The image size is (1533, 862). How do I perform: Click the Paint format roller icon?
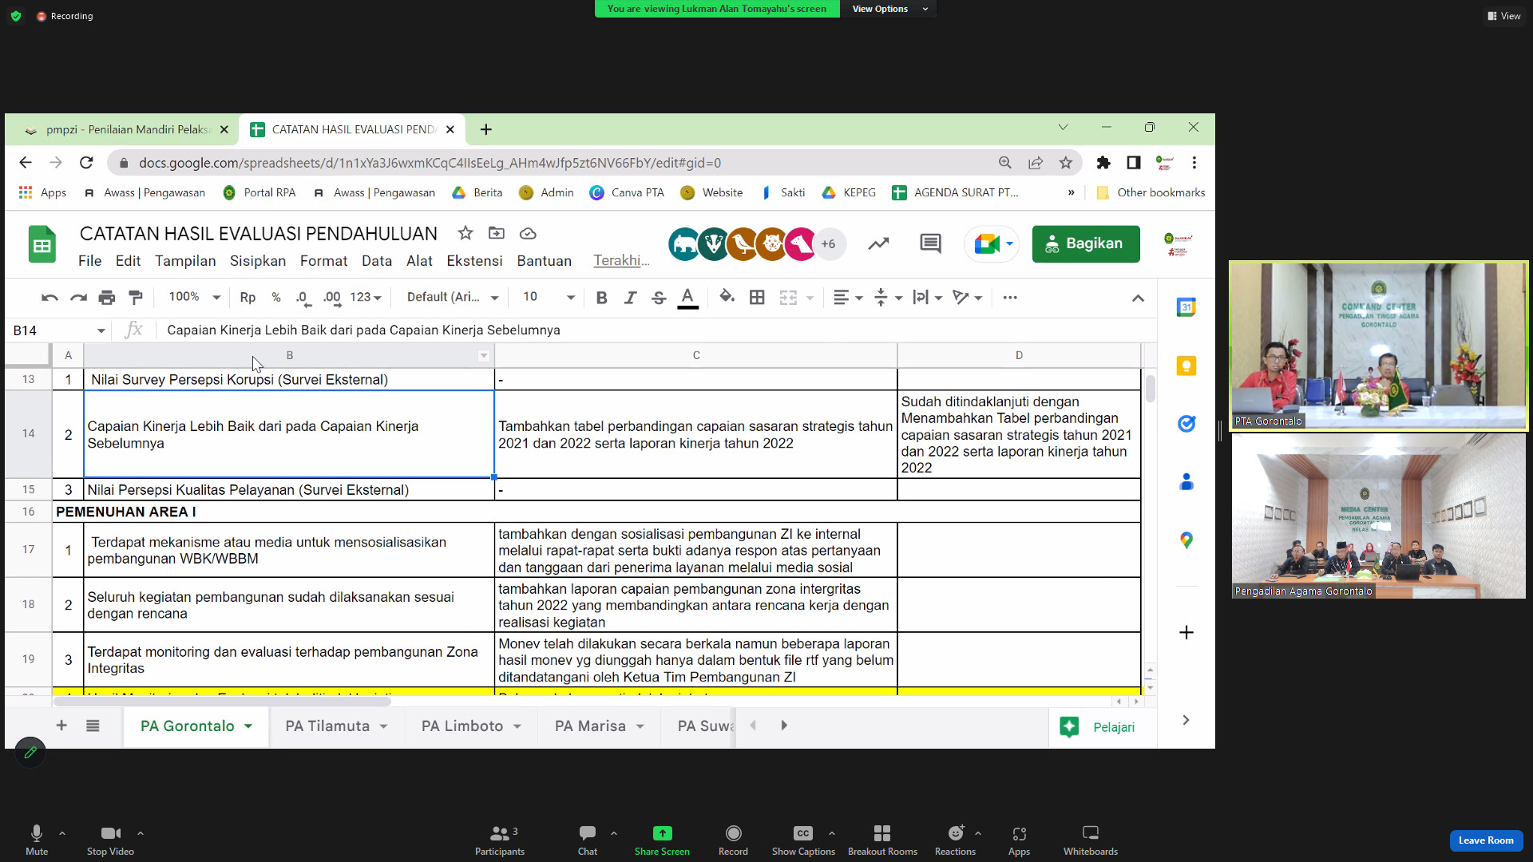136,298
